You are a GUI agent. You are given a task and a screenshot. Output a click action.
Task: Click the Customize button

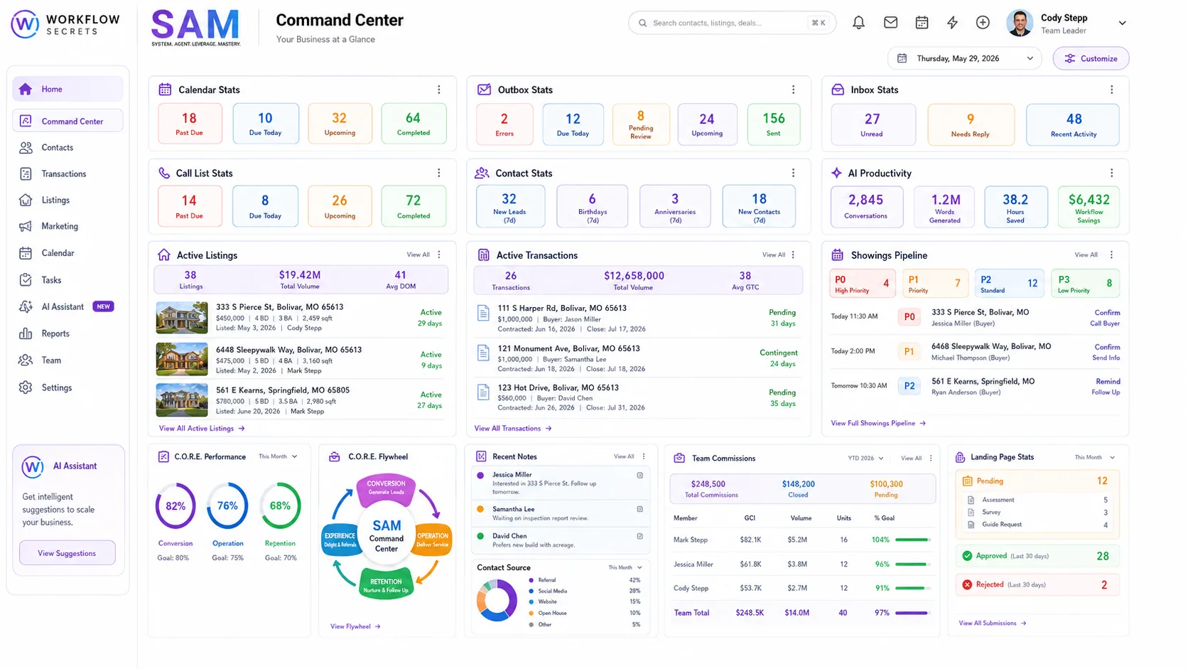coord(1091,58)
